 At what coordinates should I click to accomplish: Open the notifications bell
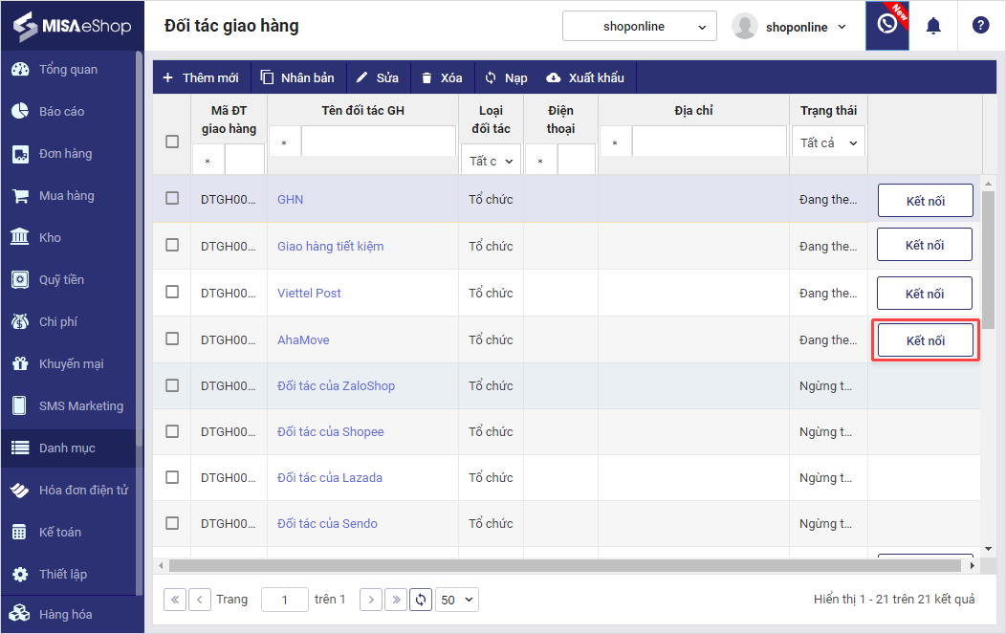coord(933,26)
